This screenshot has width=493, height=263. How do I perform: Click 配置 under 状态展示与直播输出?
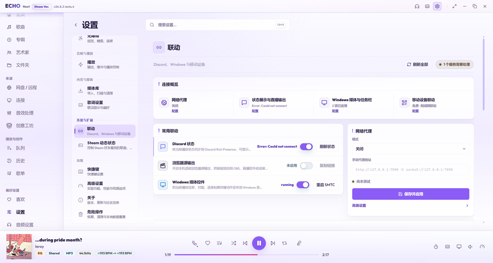[x=255, y=111]
